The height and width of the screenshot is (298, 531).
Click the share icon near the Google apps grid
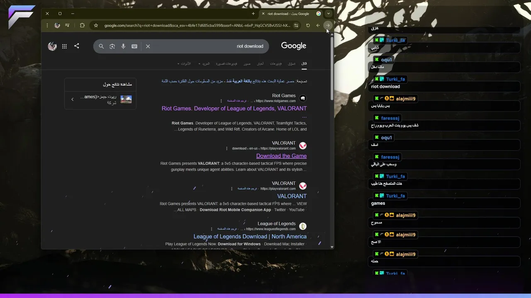coord(76,46)
